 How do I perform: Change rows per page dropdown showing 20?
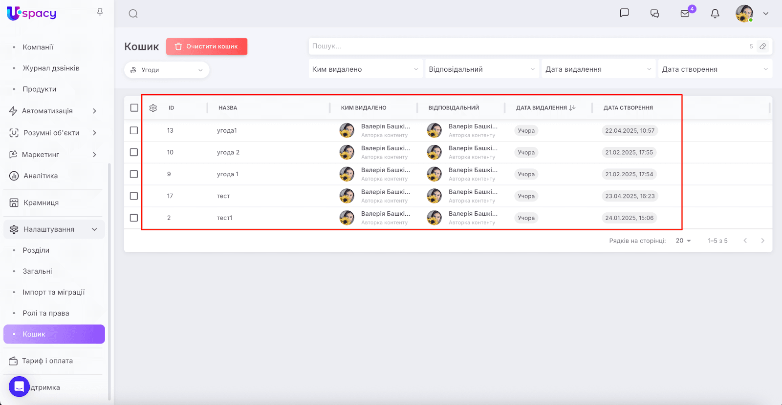[683, 241]
